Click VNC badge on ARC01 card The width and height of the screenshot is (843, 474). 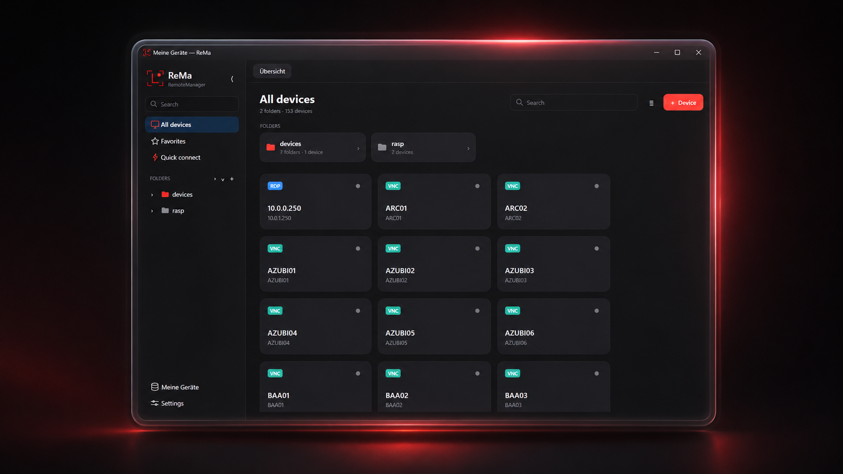pyautogui.click(x=393, y=186)
